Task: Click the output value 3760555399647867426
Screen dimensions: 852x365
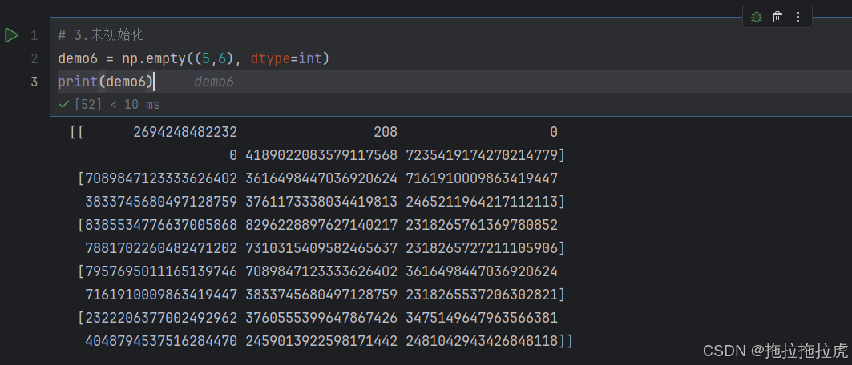Action: coord(321,318)
